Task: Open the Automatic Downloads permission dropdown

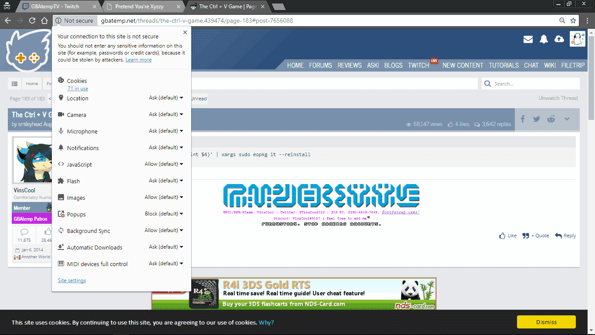Action: (166, 247)
